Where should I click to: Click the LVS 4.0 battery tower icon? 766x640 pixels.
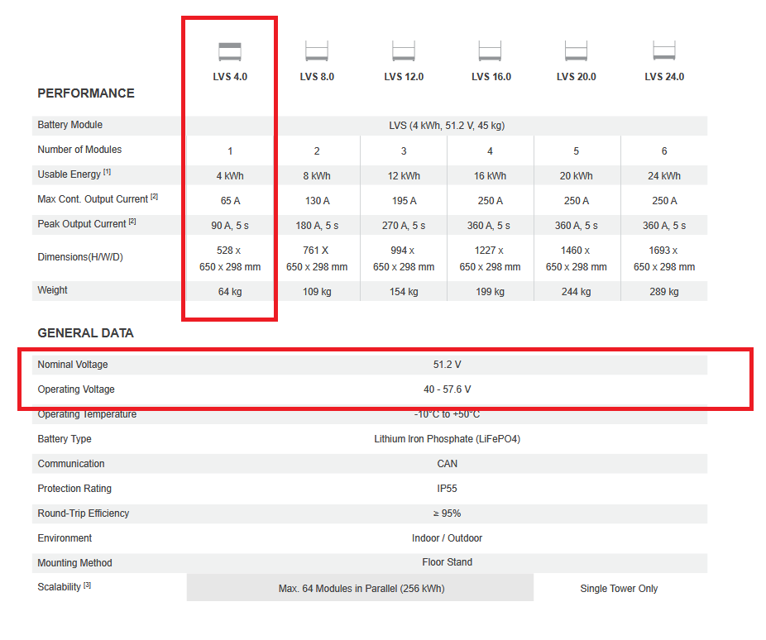(x=230, y=51)
